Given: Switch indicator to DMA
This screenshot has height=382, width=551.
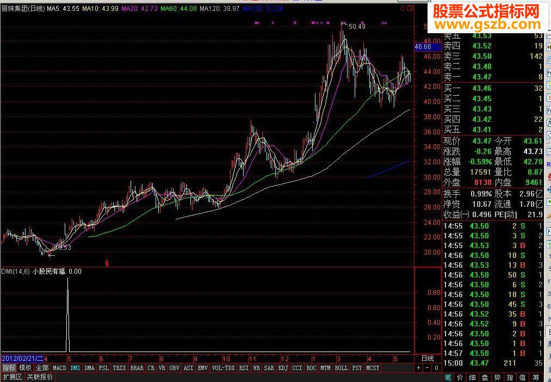Looking at the screenshot, I should coord(90,368).
